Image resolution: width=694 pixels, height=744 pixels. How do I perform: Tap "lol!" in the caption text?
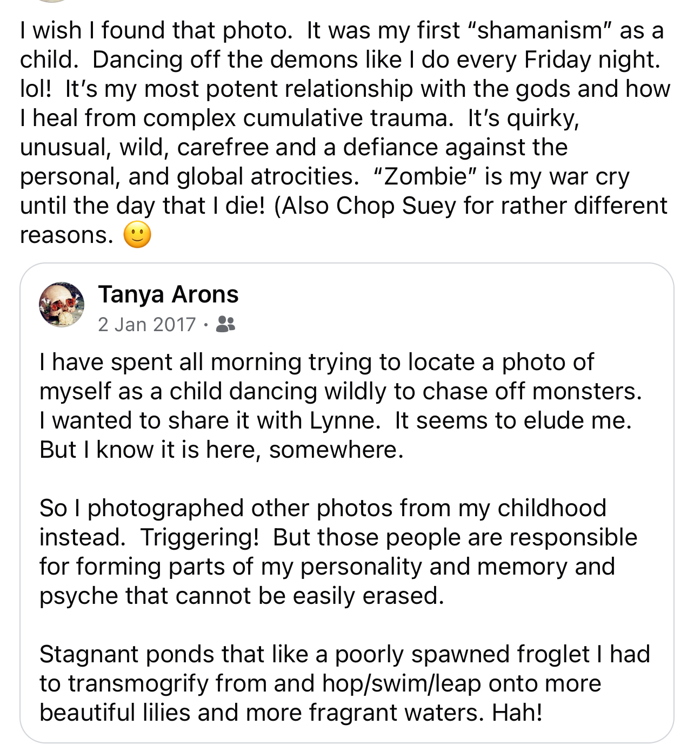pyautogui.click(x=36, y=89)
